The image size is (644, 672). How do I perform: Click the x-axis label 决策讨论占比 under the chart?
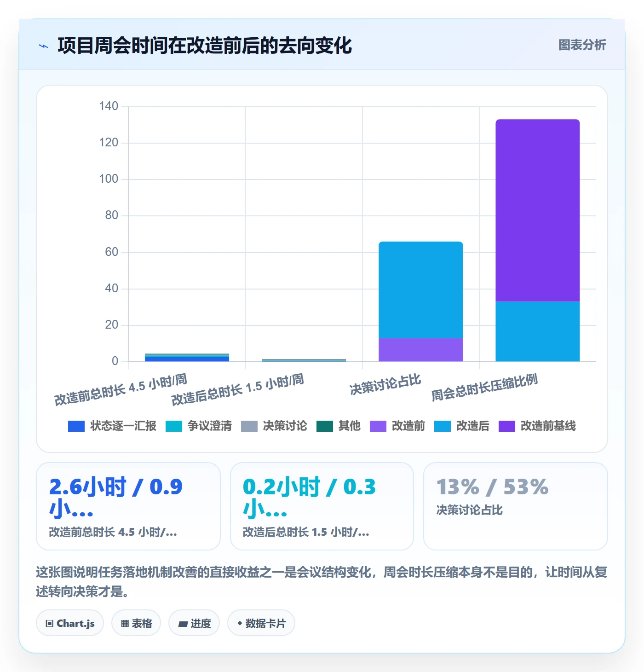385,384
